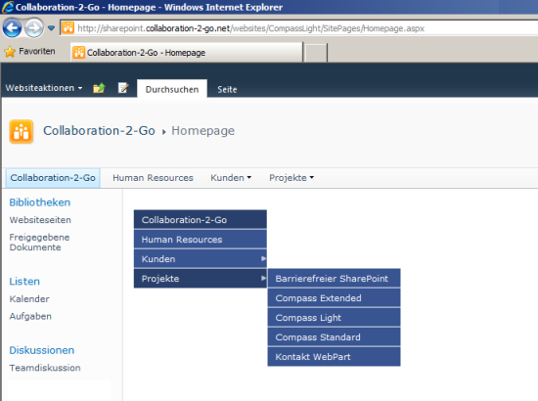The image size is (538, 401).
Task: Open the Diskussionen heading link
Action: pos(41,350)
